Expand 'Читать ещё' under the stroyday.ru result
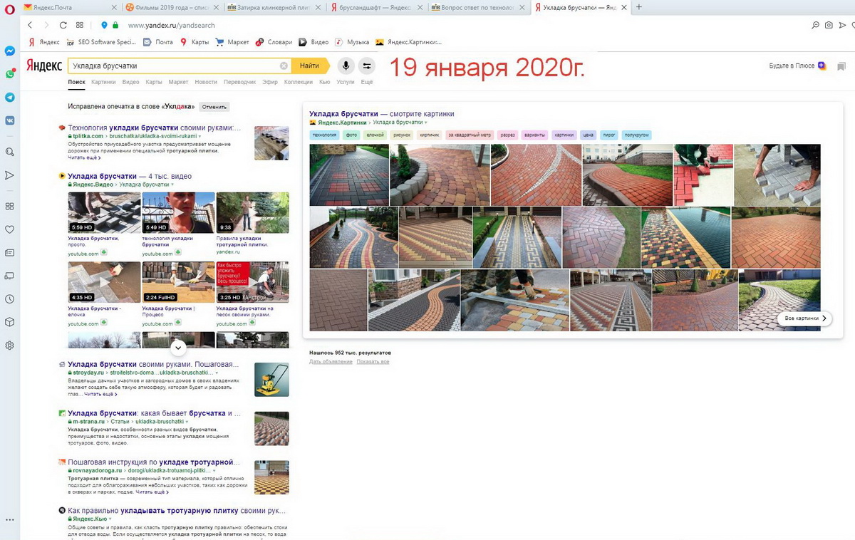Image resolution: width=855 pixels, height=540 pixels. point(101,394)
